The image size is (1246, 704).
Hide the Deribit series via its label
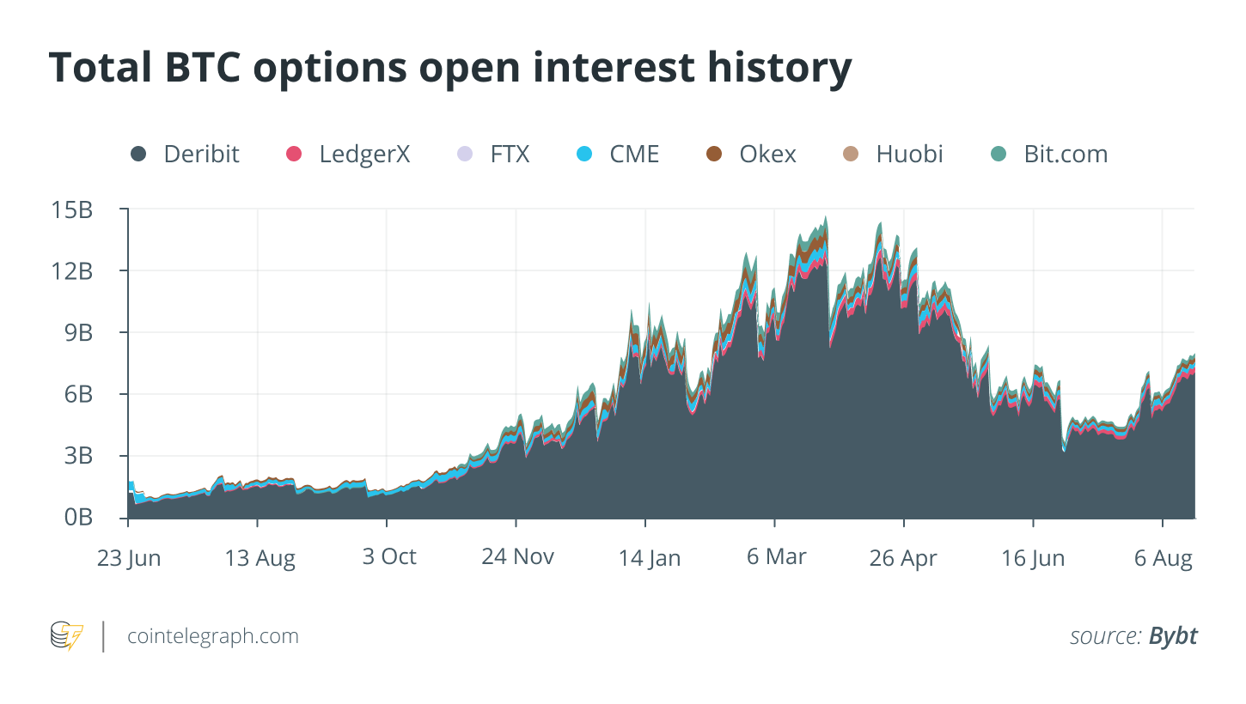(202, 155)
